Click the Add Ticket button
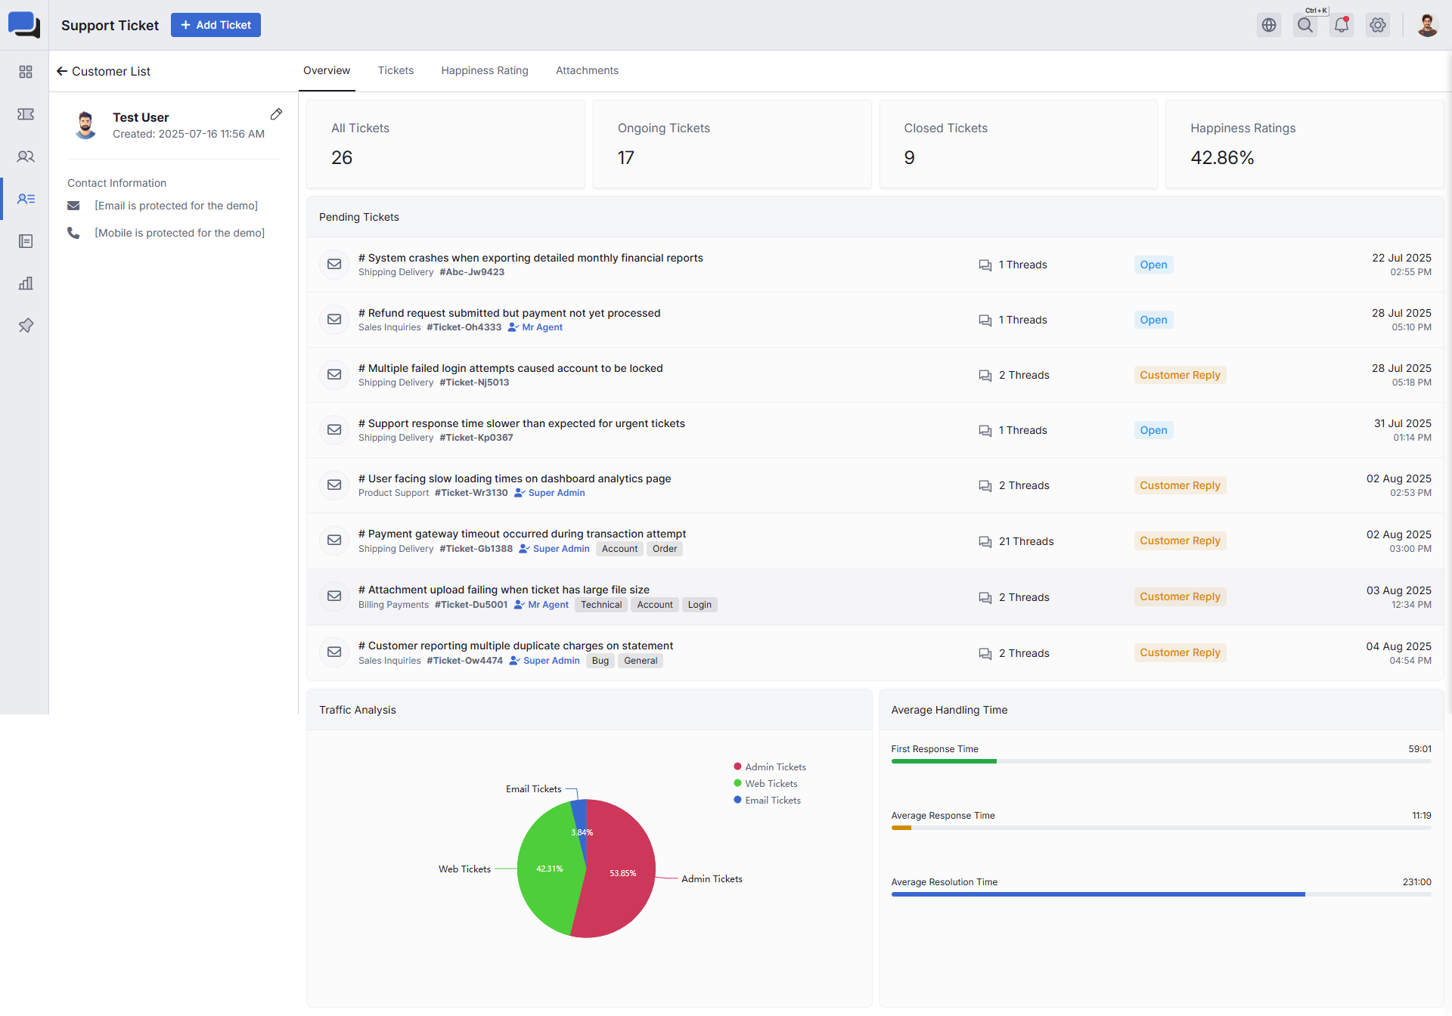This screenshot has width=1452, height=1016. [x=216, y=25]
